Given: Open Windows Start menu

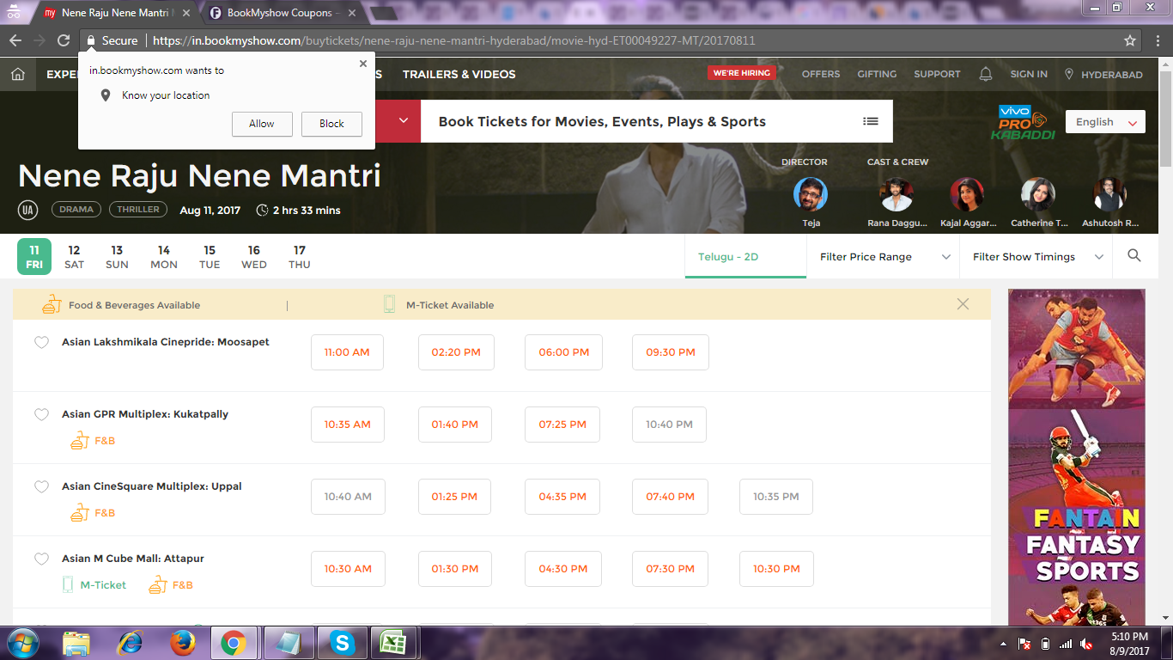Looking at the screenshot, I should tap(22, 643).
